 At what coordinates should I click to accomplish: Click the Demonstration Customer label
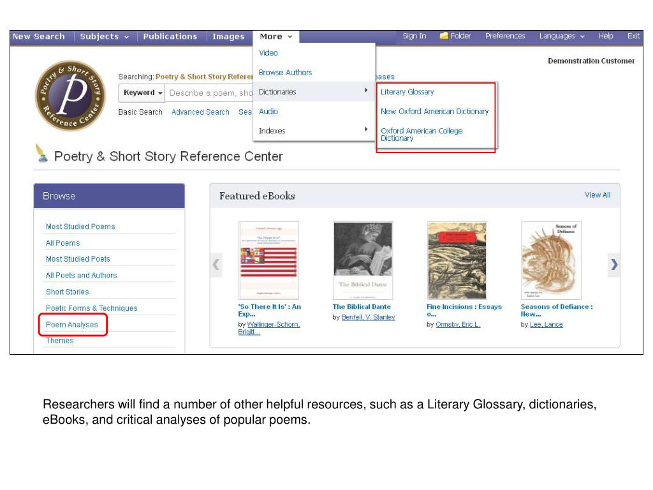point(591,61)
